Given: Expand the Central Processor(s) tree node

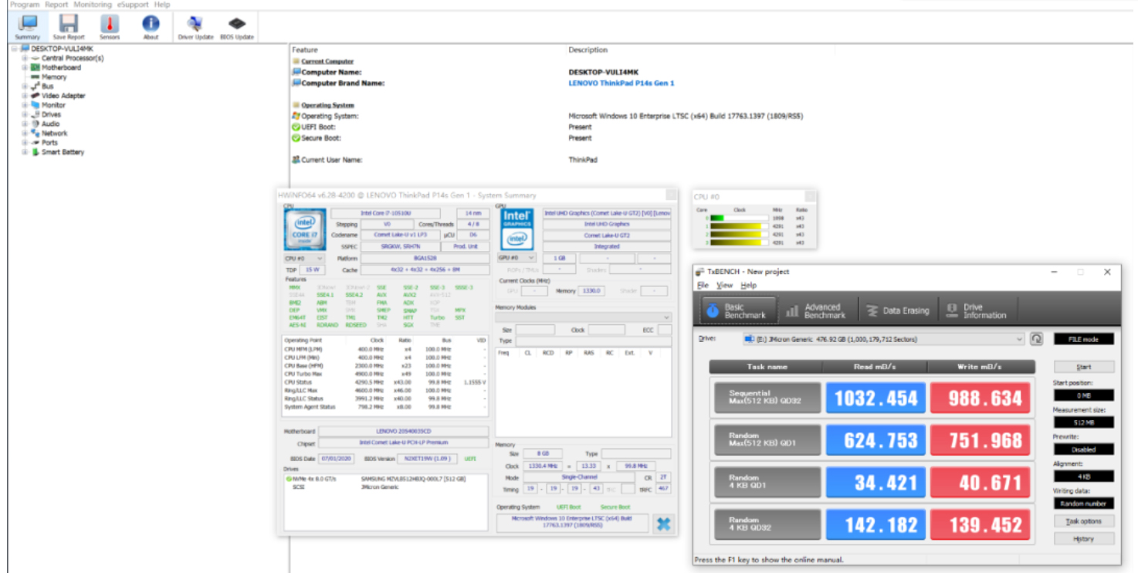Looking at the screenshot, I should [25, 58].
